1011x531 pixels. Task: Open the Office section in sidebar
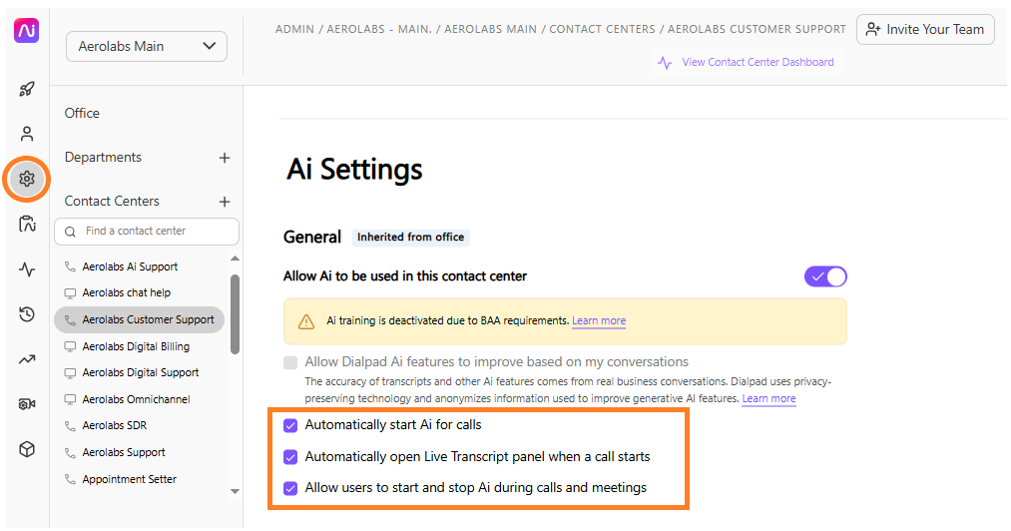coord(82,113)
